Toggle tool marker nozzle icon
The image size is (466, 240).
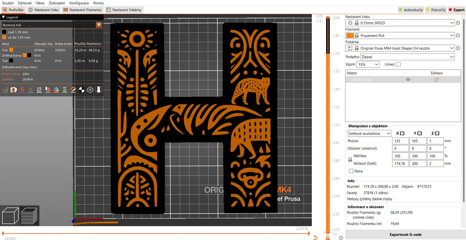click(98, 89)
